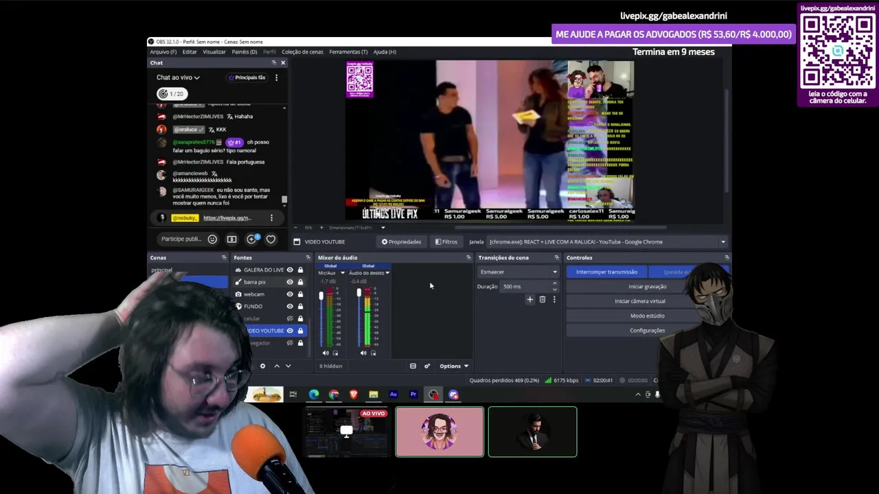879x494 pixels.
Task: Expand the Mic/Aux channel dropdown arrow
Action: [342, 273]
